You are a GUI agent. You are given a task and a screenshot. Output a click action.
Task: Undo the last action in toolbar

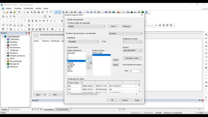point(47,12)
